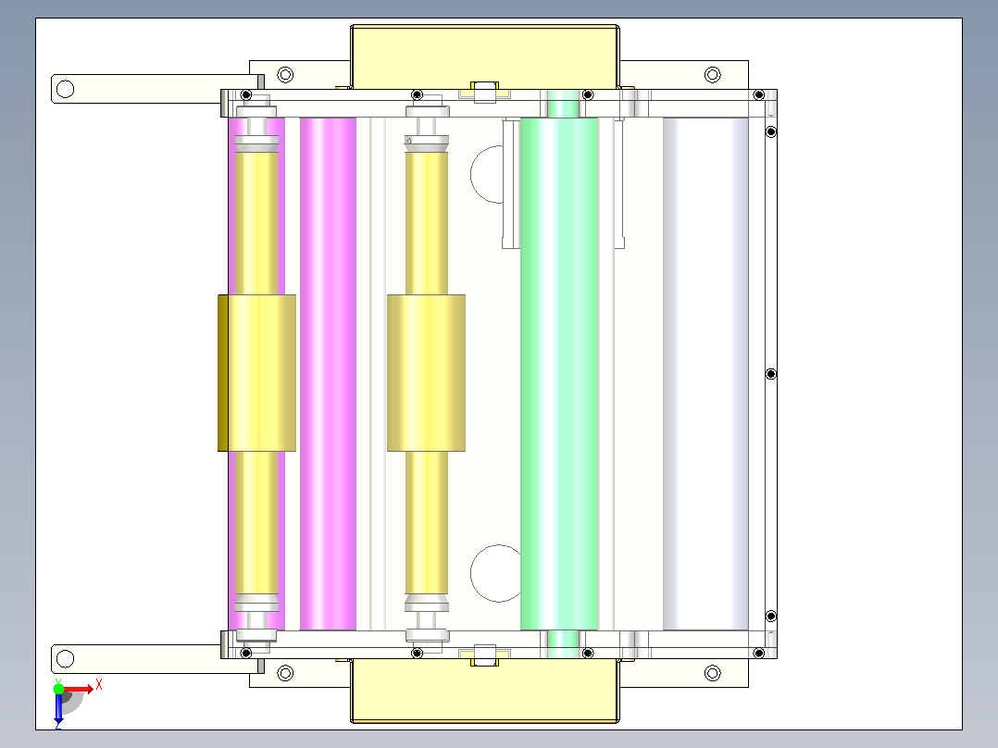Select the gray-white roller on the right side
The width and height of the screenshot is (998, 748).
705,374
